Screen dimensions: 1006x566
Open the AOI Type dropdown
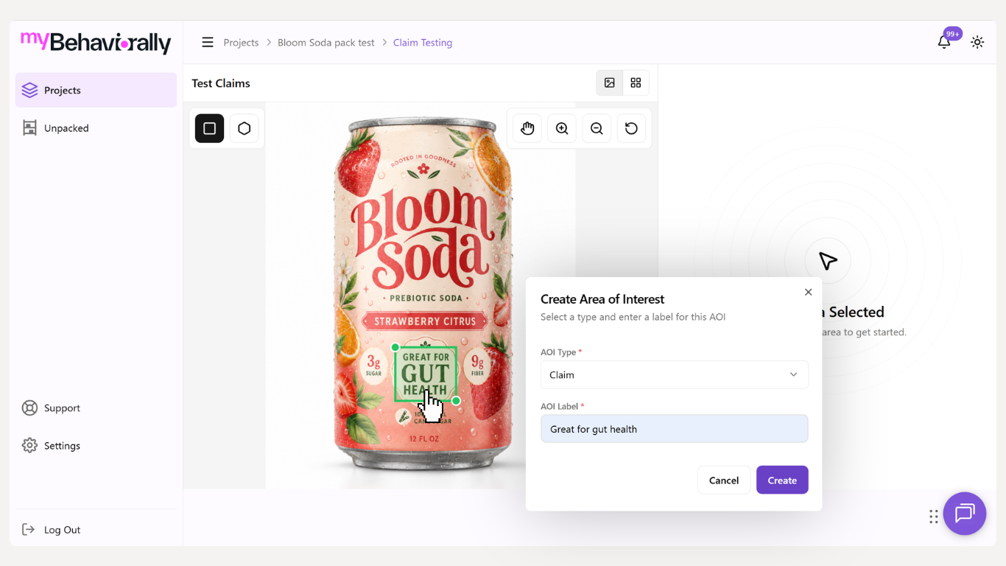pyautogui.click(x=675, y=374)
